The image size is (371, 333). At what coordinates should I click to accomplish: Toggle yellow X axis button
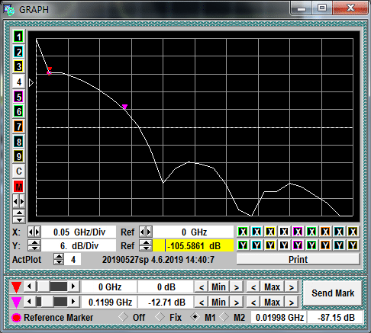pos(270,232)
